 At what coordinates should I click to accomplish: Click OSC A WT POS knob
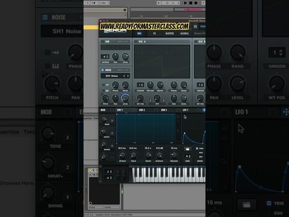(140, 98)
